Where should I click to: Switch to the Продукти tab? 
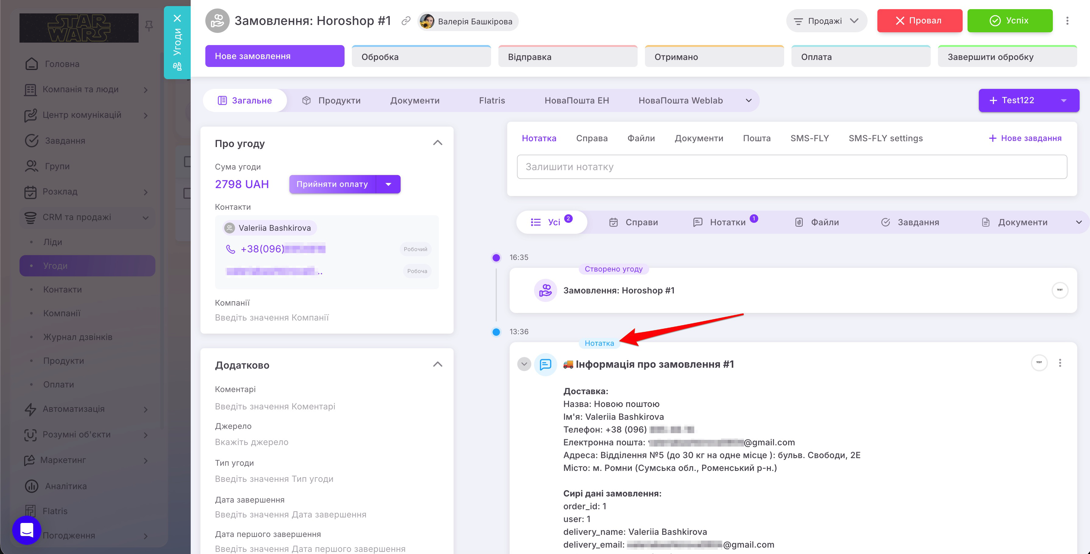tap(331, 101)
